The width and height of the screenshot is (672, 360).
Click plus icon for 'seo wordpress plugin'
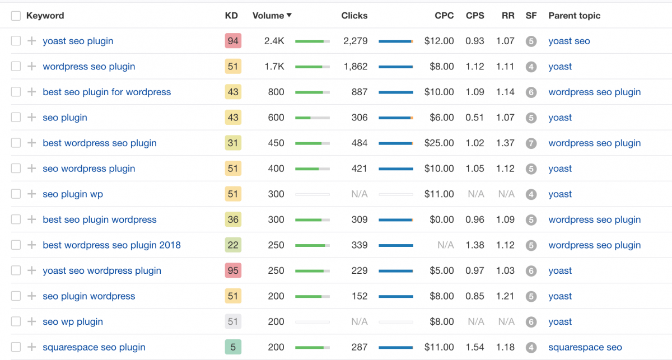tap(32, 169)
